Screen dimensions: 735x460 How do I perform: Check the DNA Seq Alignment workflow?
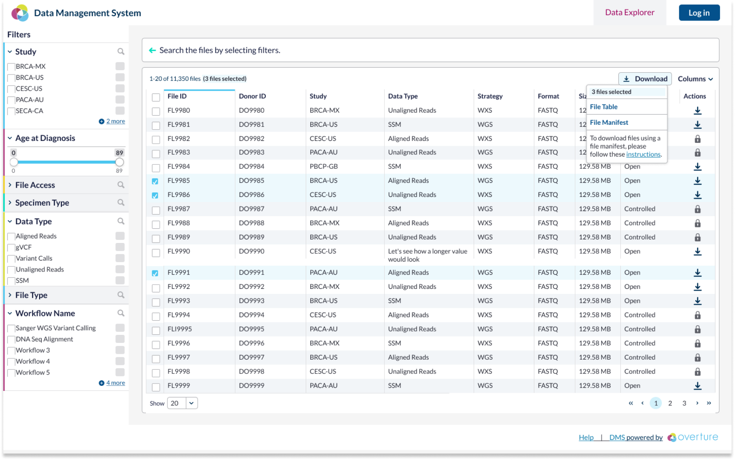pos(11,339)
